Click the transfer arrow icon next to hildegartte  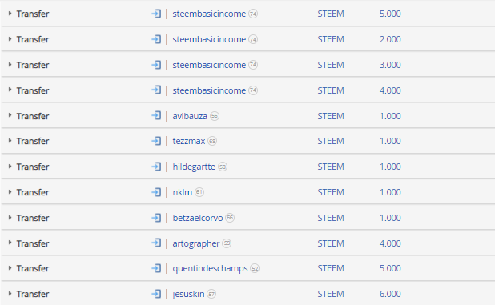pos(156,167)
